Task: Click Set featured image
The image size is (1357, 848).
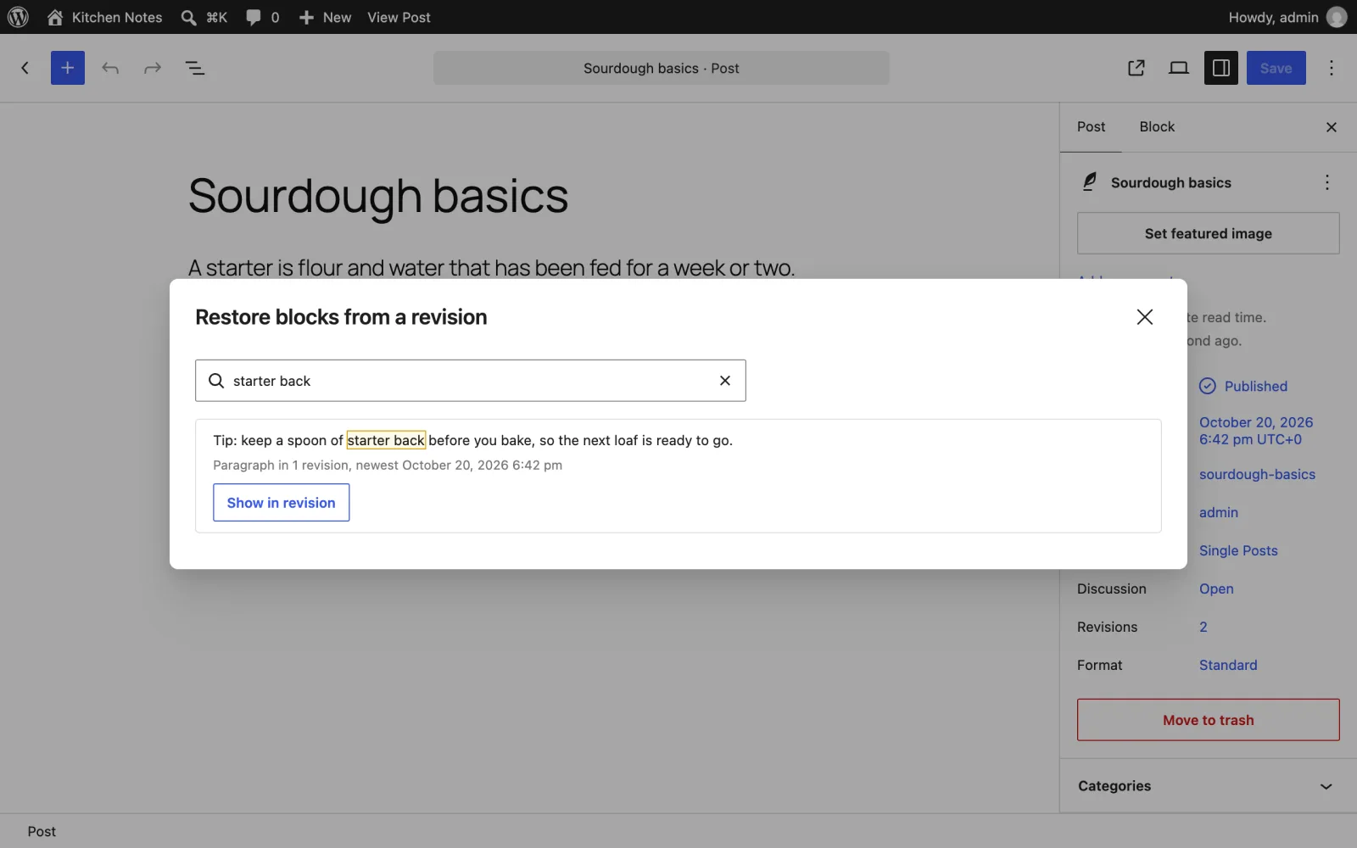Action: (x=1209, y=233)
